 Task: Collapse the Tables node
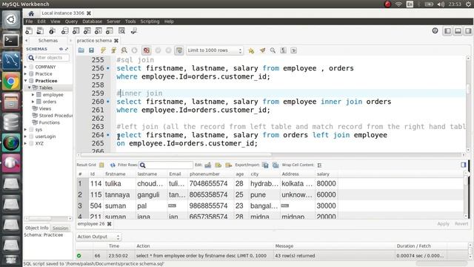pyautogui.click(x=30, y=88)
